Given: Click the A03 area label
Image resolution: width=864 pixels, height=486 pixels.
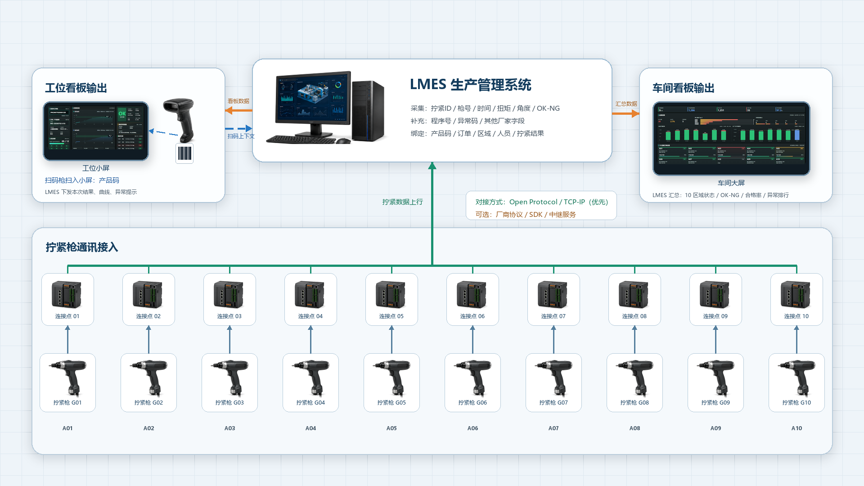Looking at the screenshot, I should [x=229, y=428].
